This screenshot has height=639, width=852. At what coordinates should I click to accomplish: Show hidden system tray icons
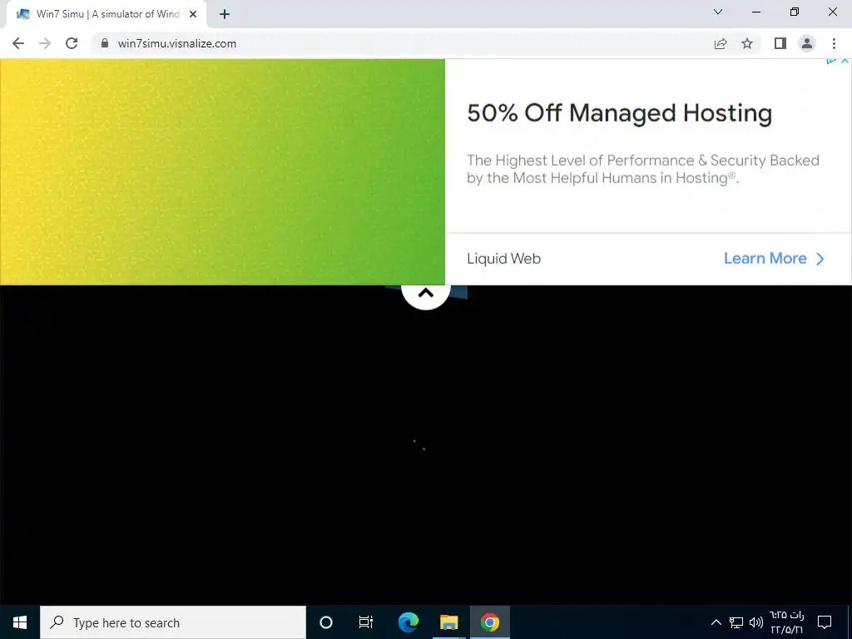pos(716,622)
